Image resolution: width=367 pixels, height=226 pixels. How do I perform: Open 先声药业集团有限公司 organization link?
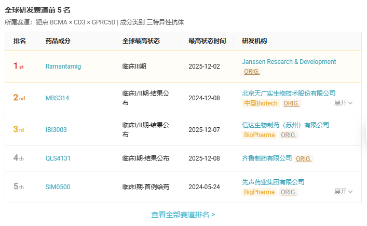273,182
